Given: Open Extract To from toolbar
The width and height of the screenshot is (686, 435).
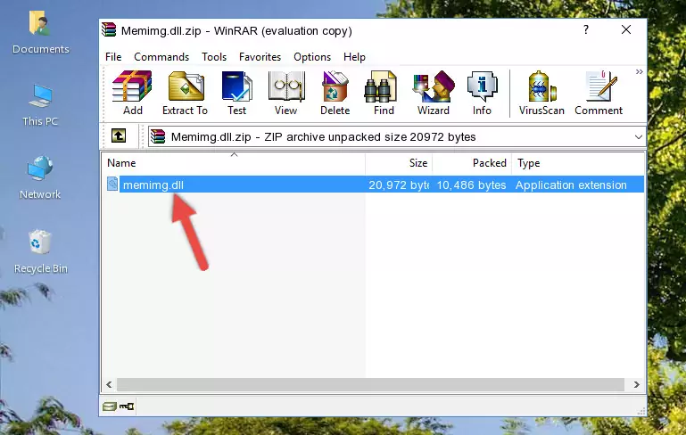Looking at the screenshot, I should click(185, 93).
